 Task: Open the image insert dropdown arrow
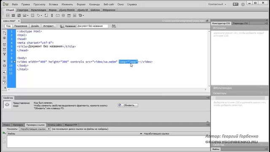point(28,16)
